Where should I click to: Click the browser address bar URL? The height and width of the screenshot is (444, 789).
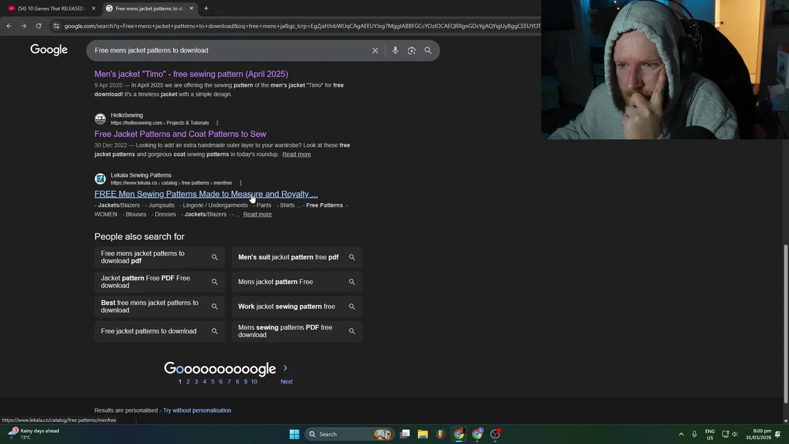coord(302,26)
